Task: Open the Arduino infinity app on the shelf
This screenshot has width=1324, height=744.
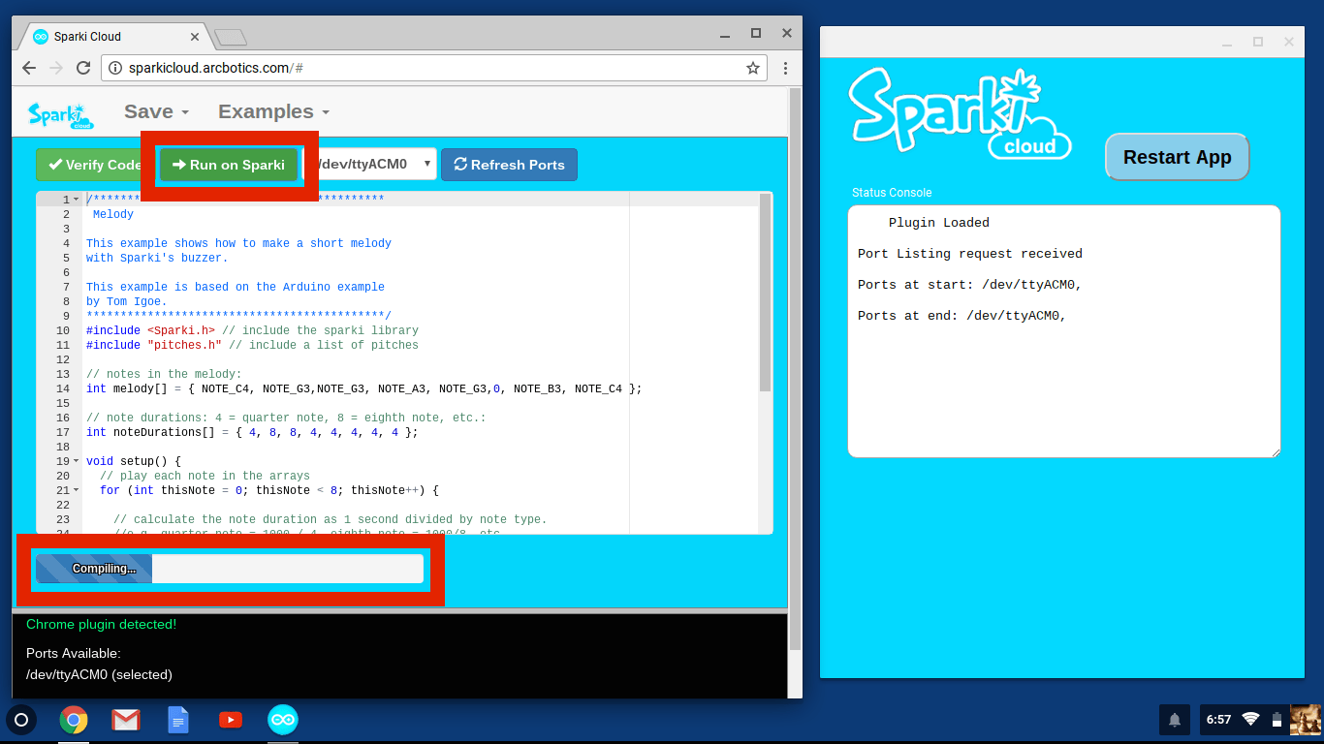Action: (x=283, y=720)
